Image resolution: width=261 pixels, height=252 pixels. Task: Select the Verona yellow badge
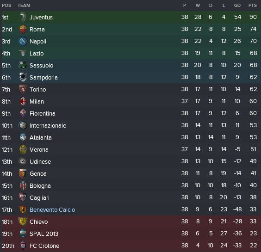click(23, 149)
